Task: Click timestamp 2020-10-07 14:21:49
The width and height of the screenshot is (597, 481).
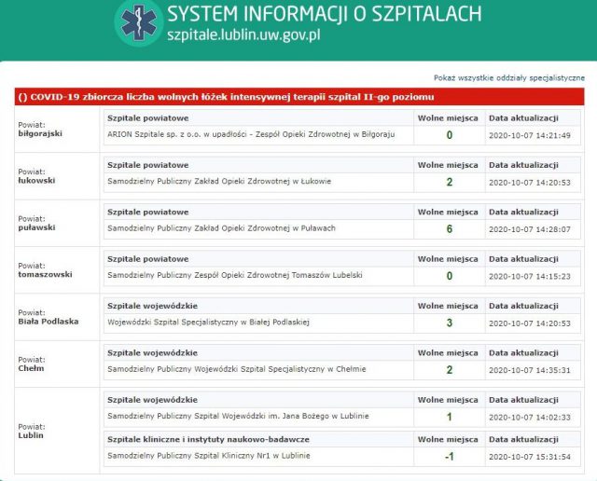Action: (x=530, y=135)
